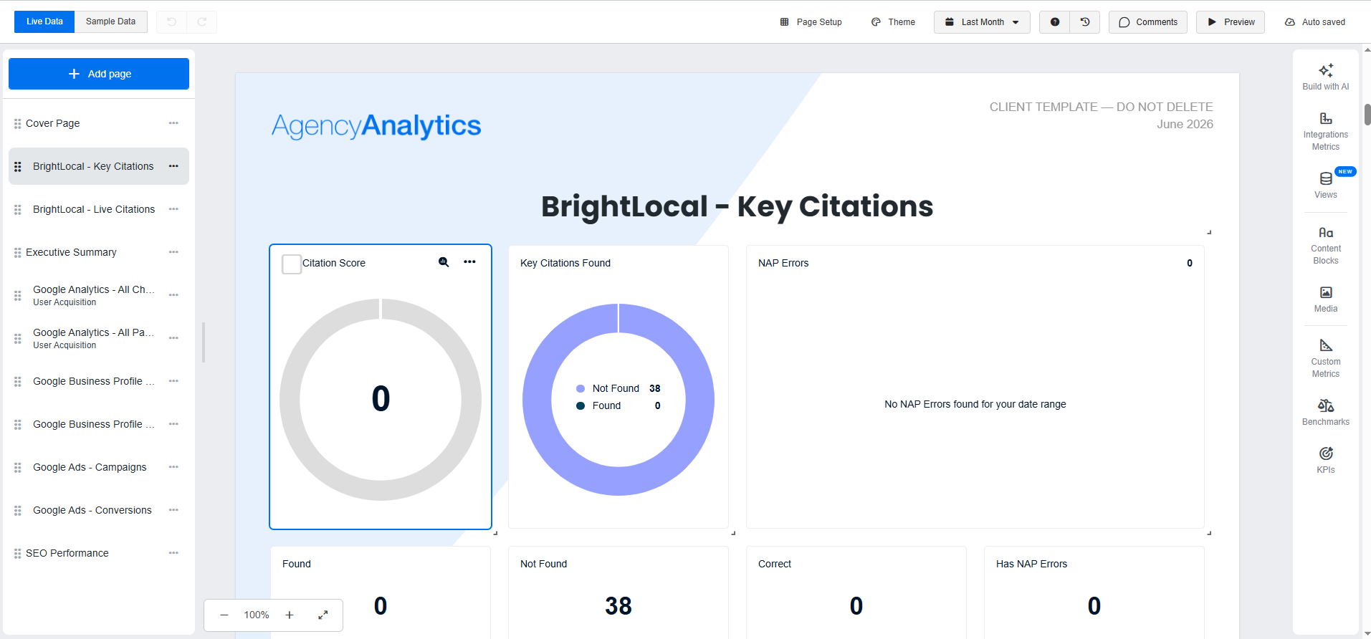
Task: Click the Preview button
Action: coord(1231,22)
